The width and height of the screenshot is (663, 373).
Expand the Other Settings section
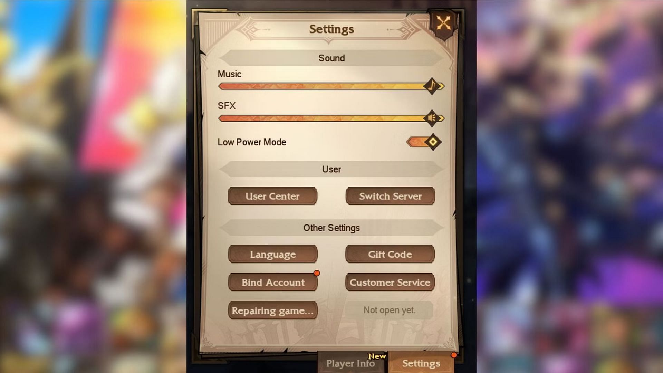(331, 227)
